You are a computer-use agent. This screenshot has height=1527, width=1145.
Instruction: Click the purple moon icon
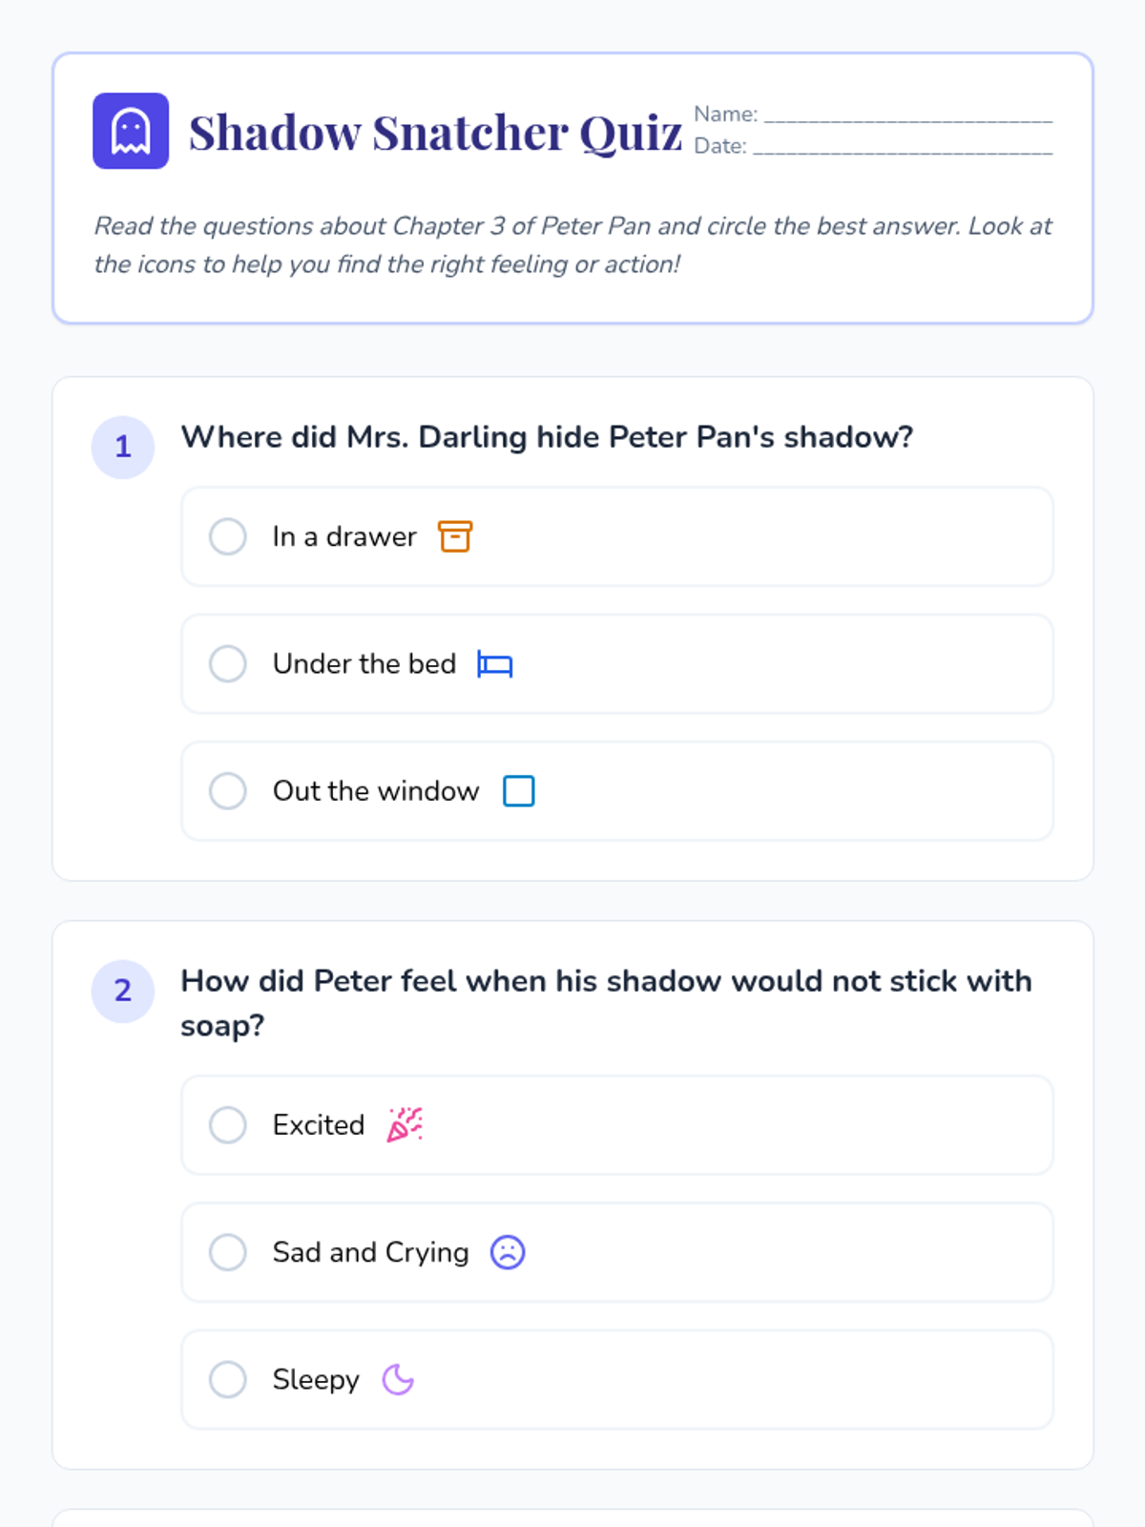pyautogui.click(x=398, y=1379)
